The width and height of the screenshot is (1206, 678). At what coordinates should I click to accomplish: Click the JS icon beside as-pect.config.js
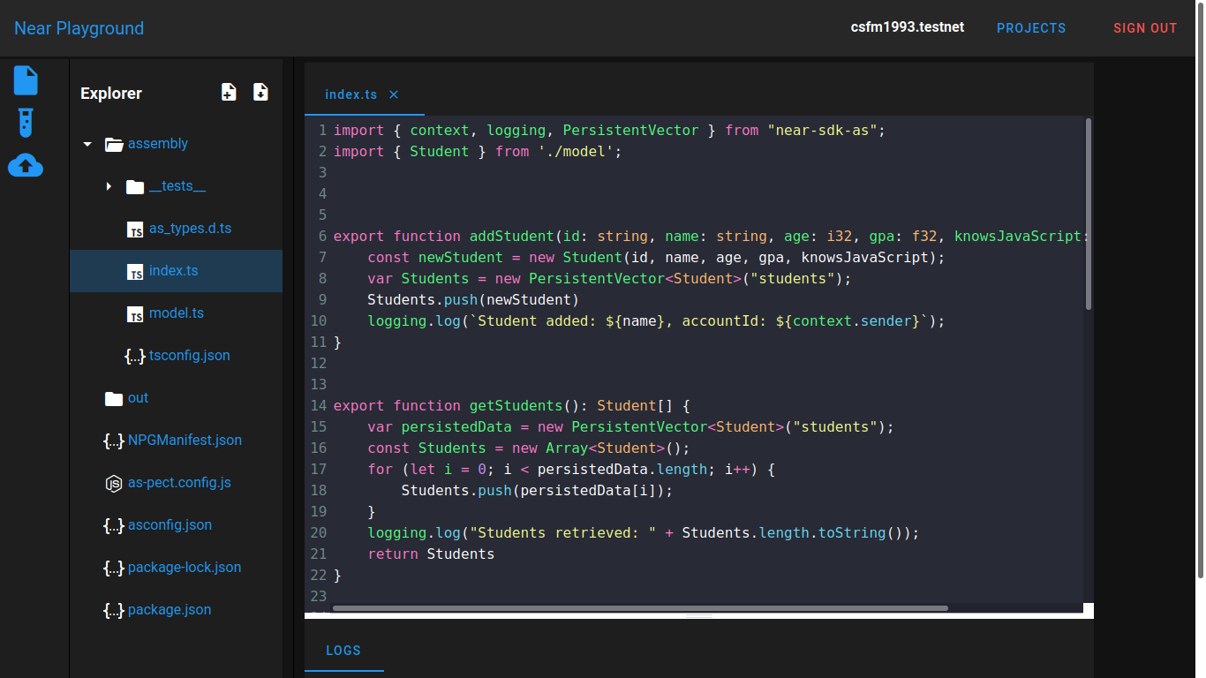(114, 483)
